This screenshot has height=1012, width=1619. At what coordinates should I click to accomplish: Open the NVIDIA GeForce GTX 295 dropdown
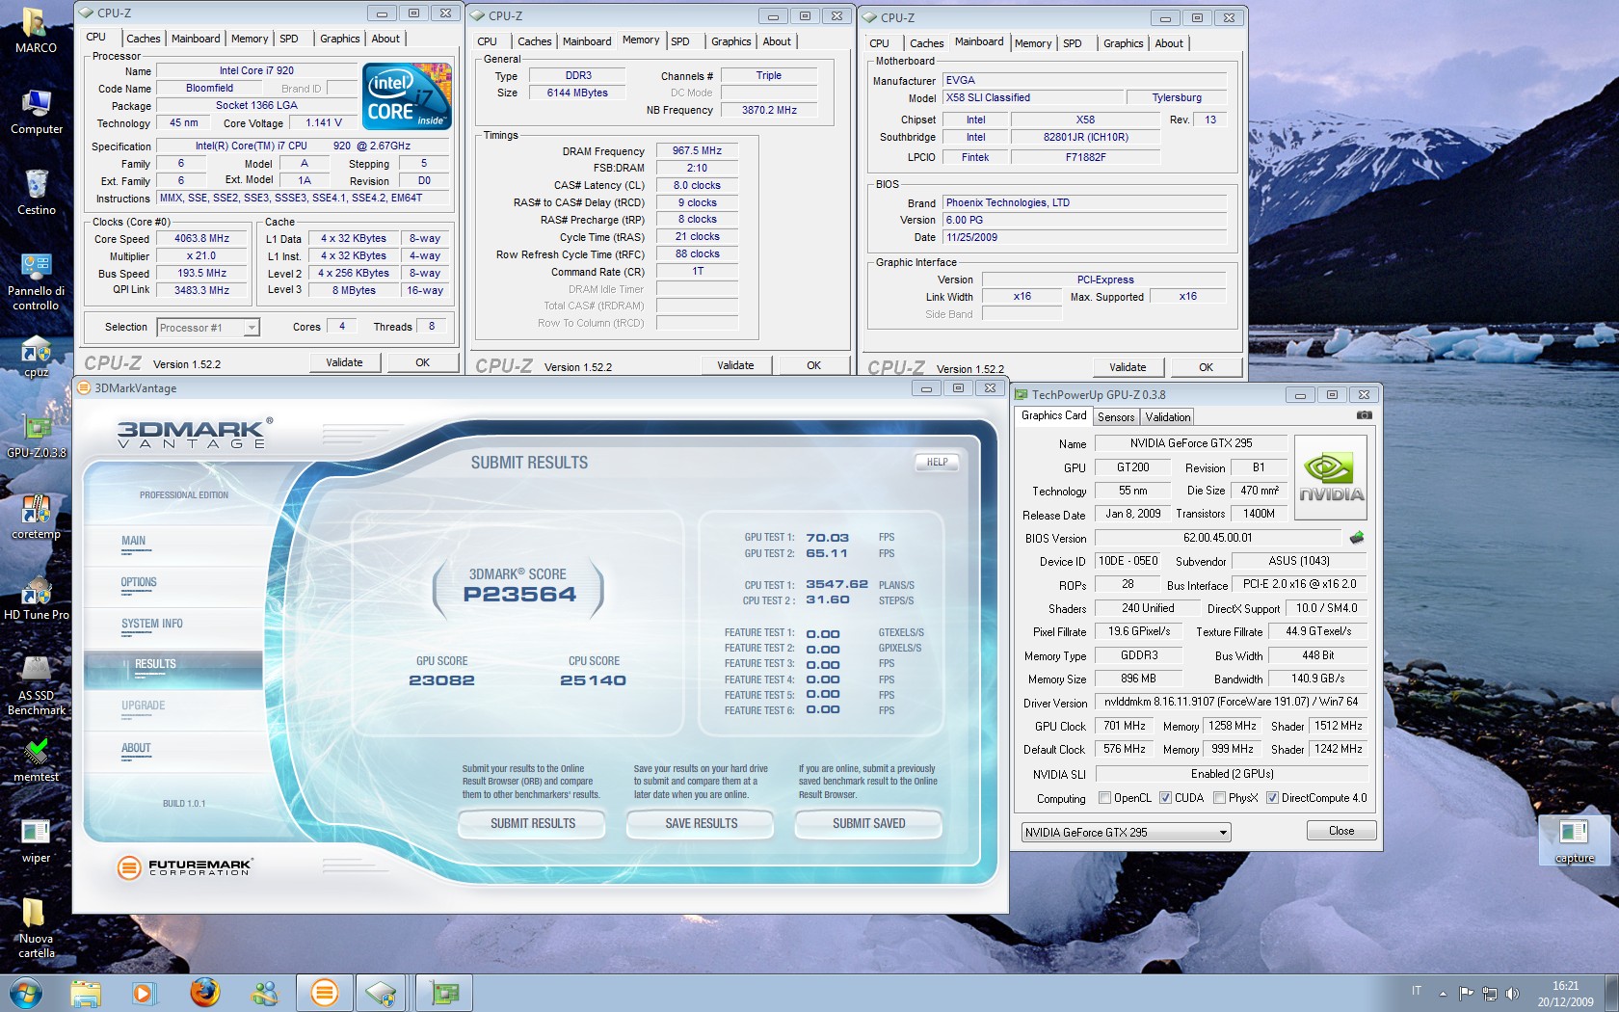point(1126,833)
